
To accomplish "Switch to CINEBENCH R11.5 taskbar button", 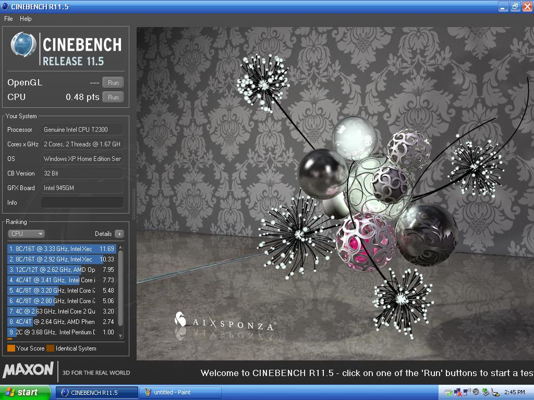I will [x=96, y=393].
